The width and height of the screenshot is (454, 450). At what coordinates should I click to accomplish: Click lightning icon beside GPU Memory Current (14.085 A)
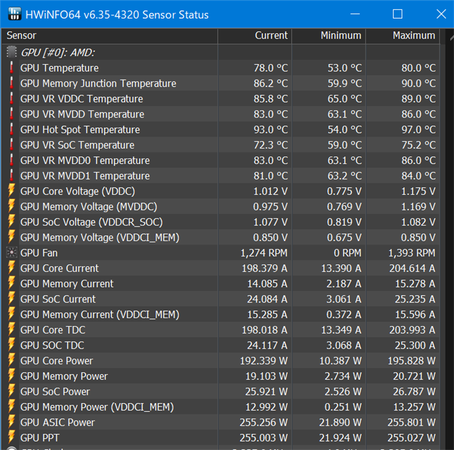(11, 284)
